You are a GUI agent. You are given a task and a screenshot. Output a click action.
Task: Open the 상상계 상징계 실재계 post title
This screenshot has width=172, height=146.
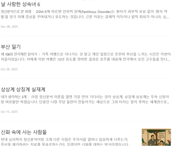pos(23,89)
